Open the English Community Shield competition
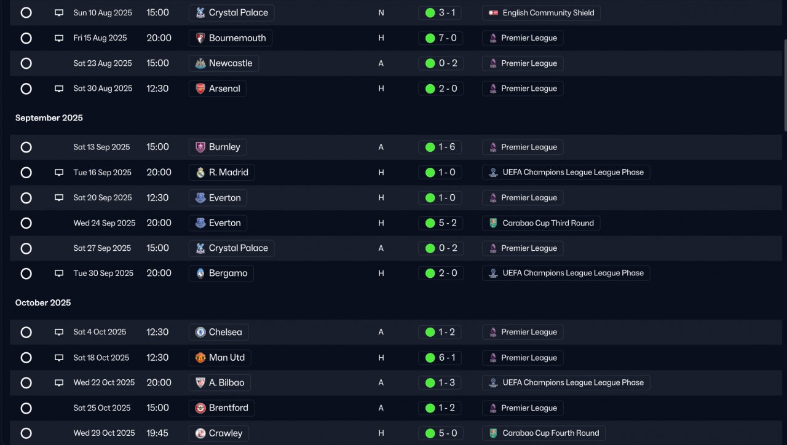This screenshot has height=445, width=787. [x=541, y=13]
